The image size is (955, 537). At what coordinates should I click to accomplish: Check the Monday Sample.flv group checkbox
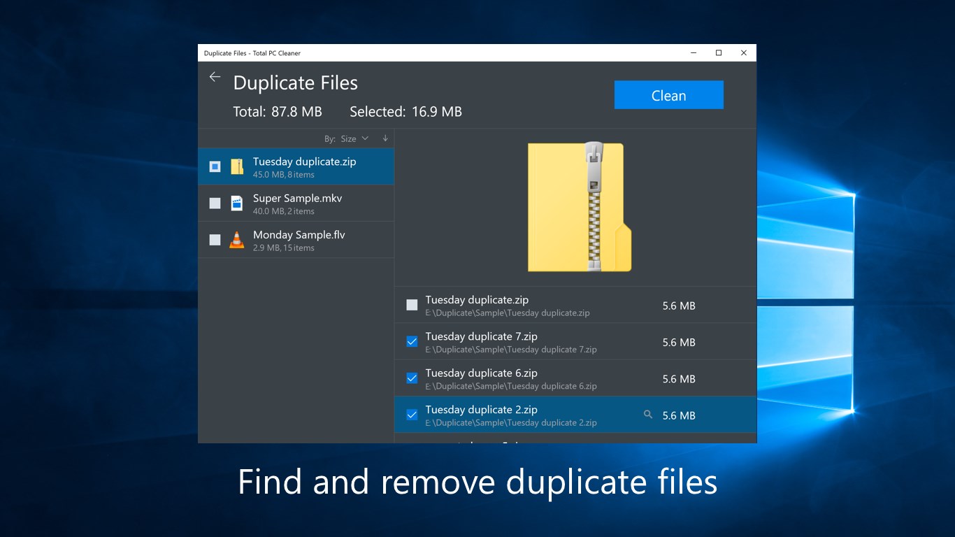coord(215,240)
